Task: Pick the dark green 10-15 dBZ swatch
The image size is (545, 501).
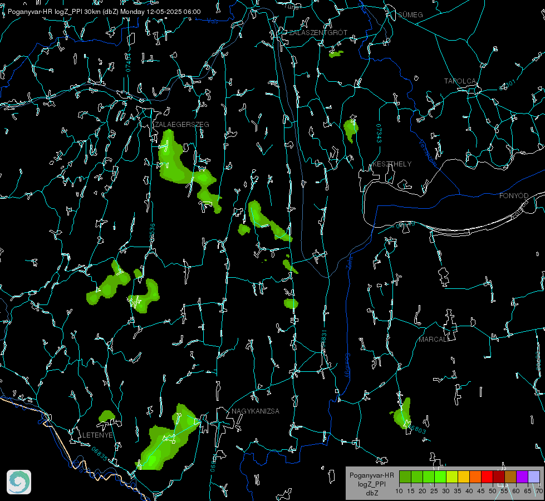Action: click(405, 477)
